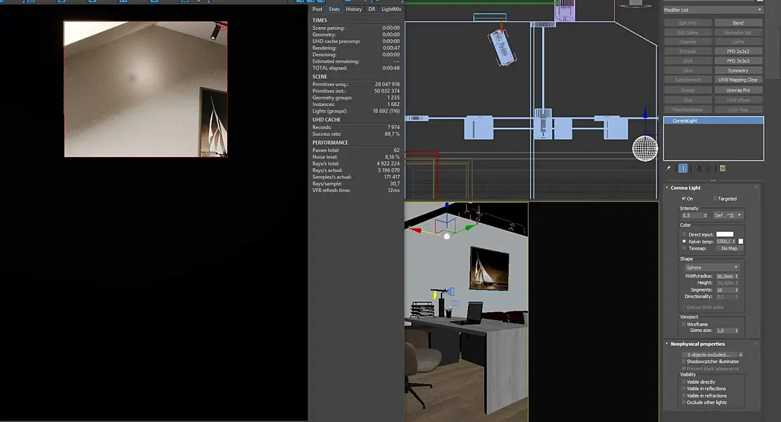The height and width of the screenshot is (422, 781).
Task: Open the 0 objects excluded list button
Action: [709, 354]
